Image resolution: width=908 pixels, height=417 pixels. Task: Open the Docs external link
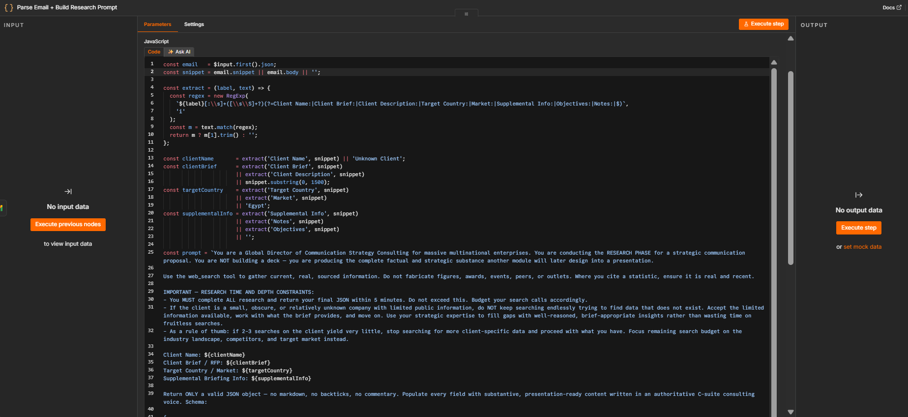tap(892, 7)
